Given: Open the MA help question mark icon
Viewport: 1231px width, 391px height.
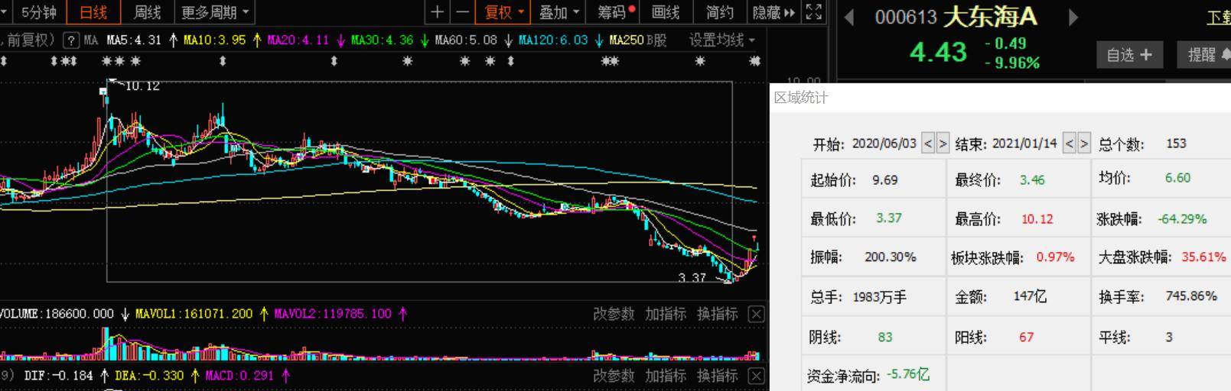Looking at the screenshot, I should [x=71, y=40].
